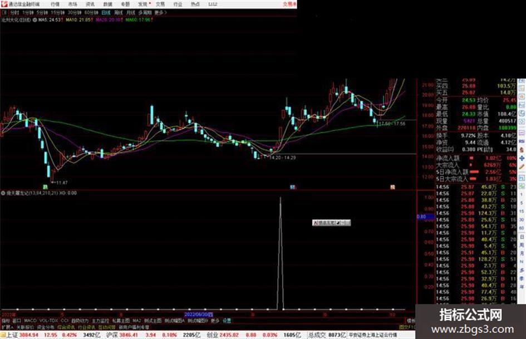Open the 行业资讯 bottom tab
Viewport: 526px width, 339px height.
tap(87, 327)
